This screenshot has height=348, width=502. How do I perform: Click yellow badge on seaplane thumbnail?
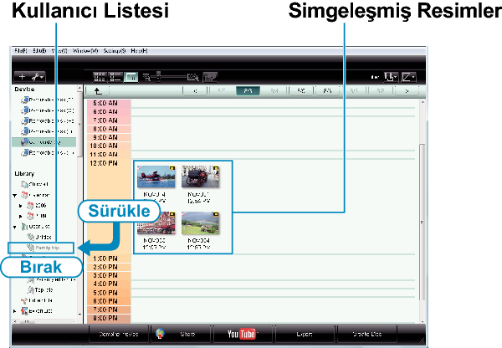[x=172, y=168]
